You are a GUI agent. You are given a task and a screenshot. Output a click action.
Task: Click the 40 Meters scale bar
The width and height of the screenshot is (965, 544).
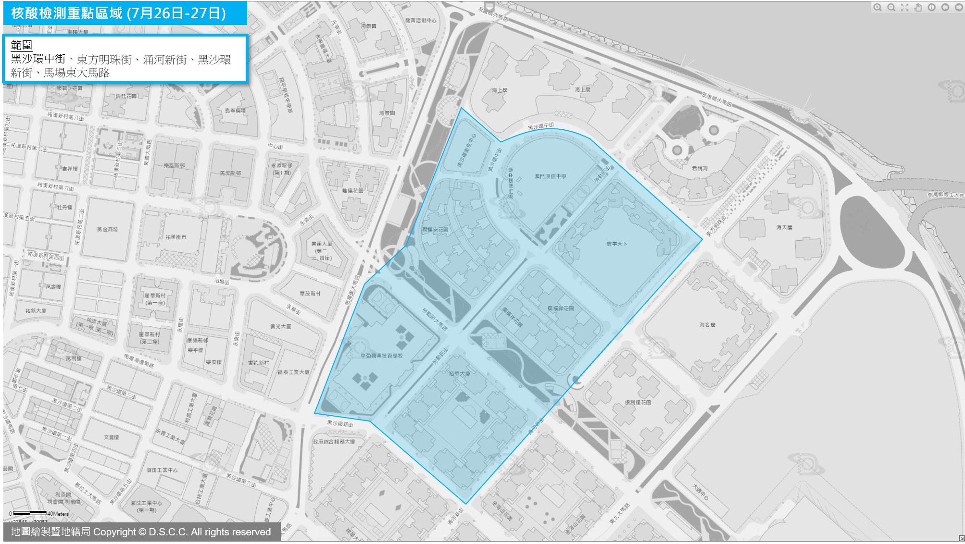(30, 513)
